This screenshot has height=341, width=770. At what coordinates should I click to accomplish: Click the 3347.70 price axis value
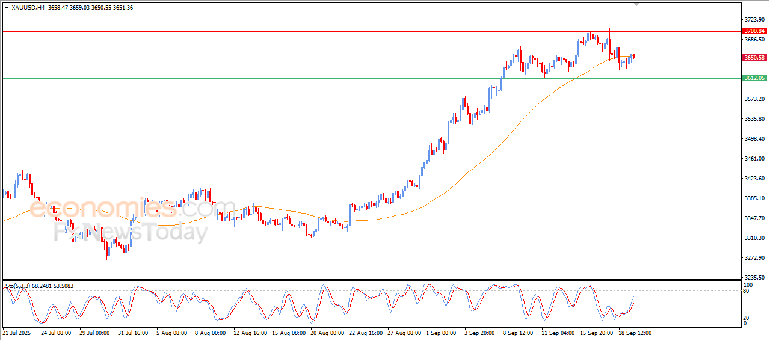pos(754,218)
